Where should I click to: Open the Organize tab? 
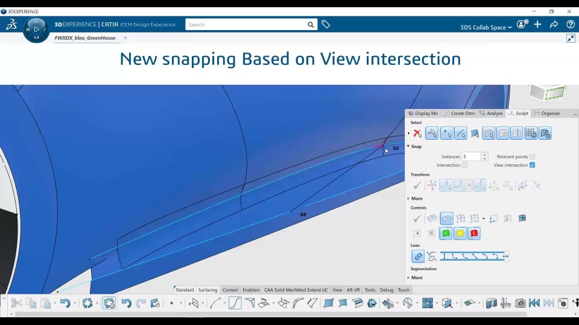coord(547,113)
